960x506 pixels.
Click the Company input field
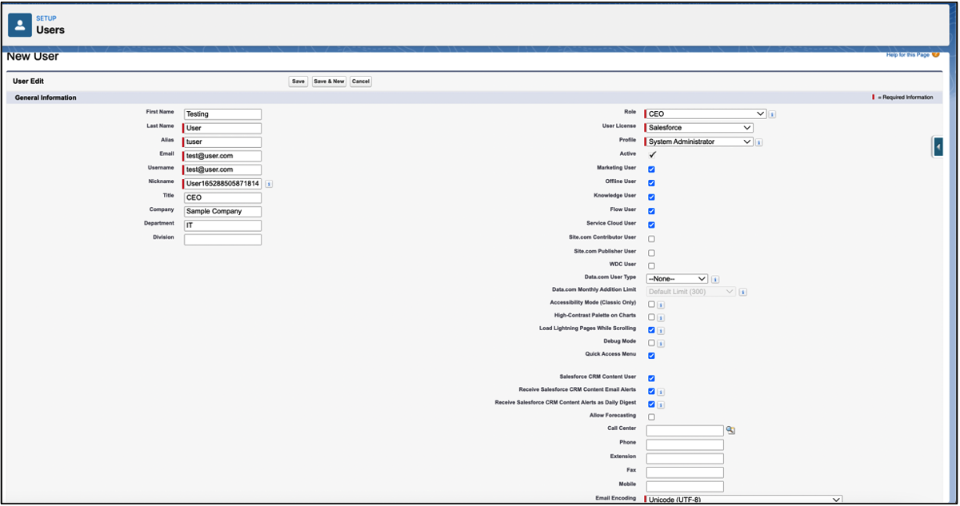tap(222, 212)
